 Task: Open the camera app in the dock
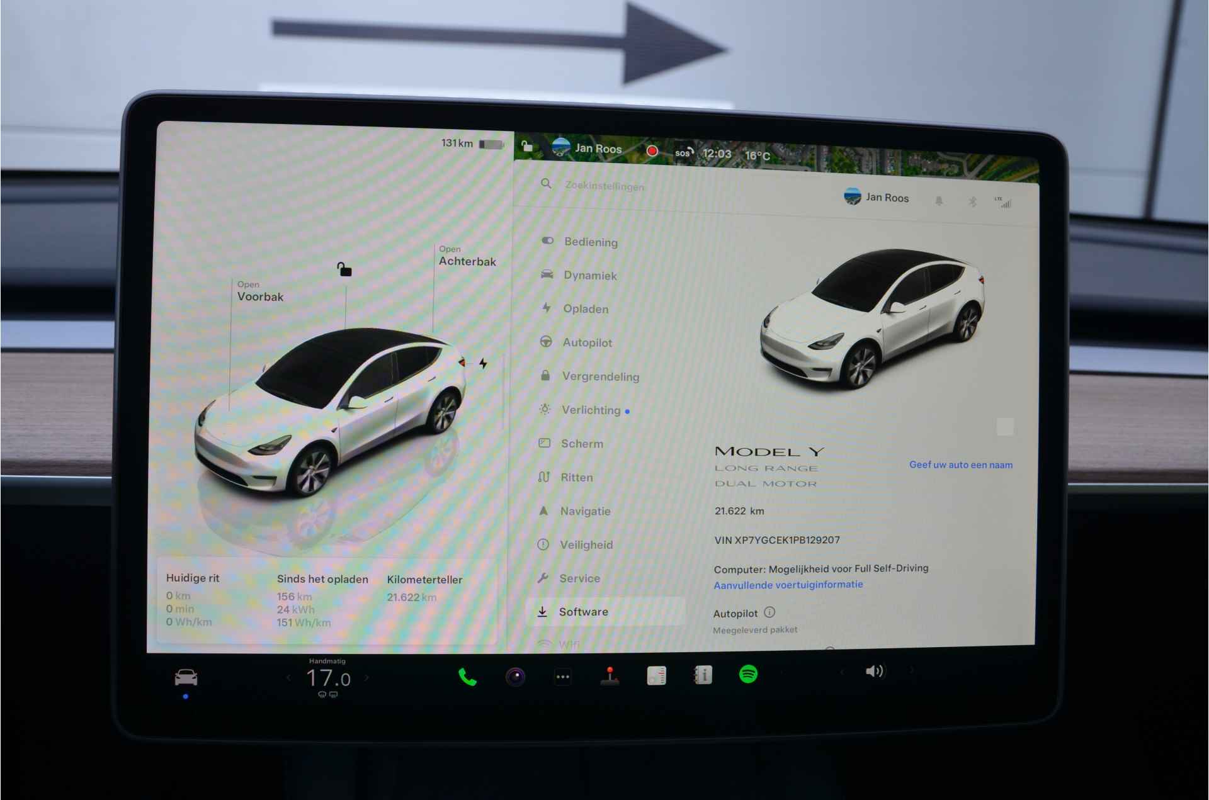point(515,677)
